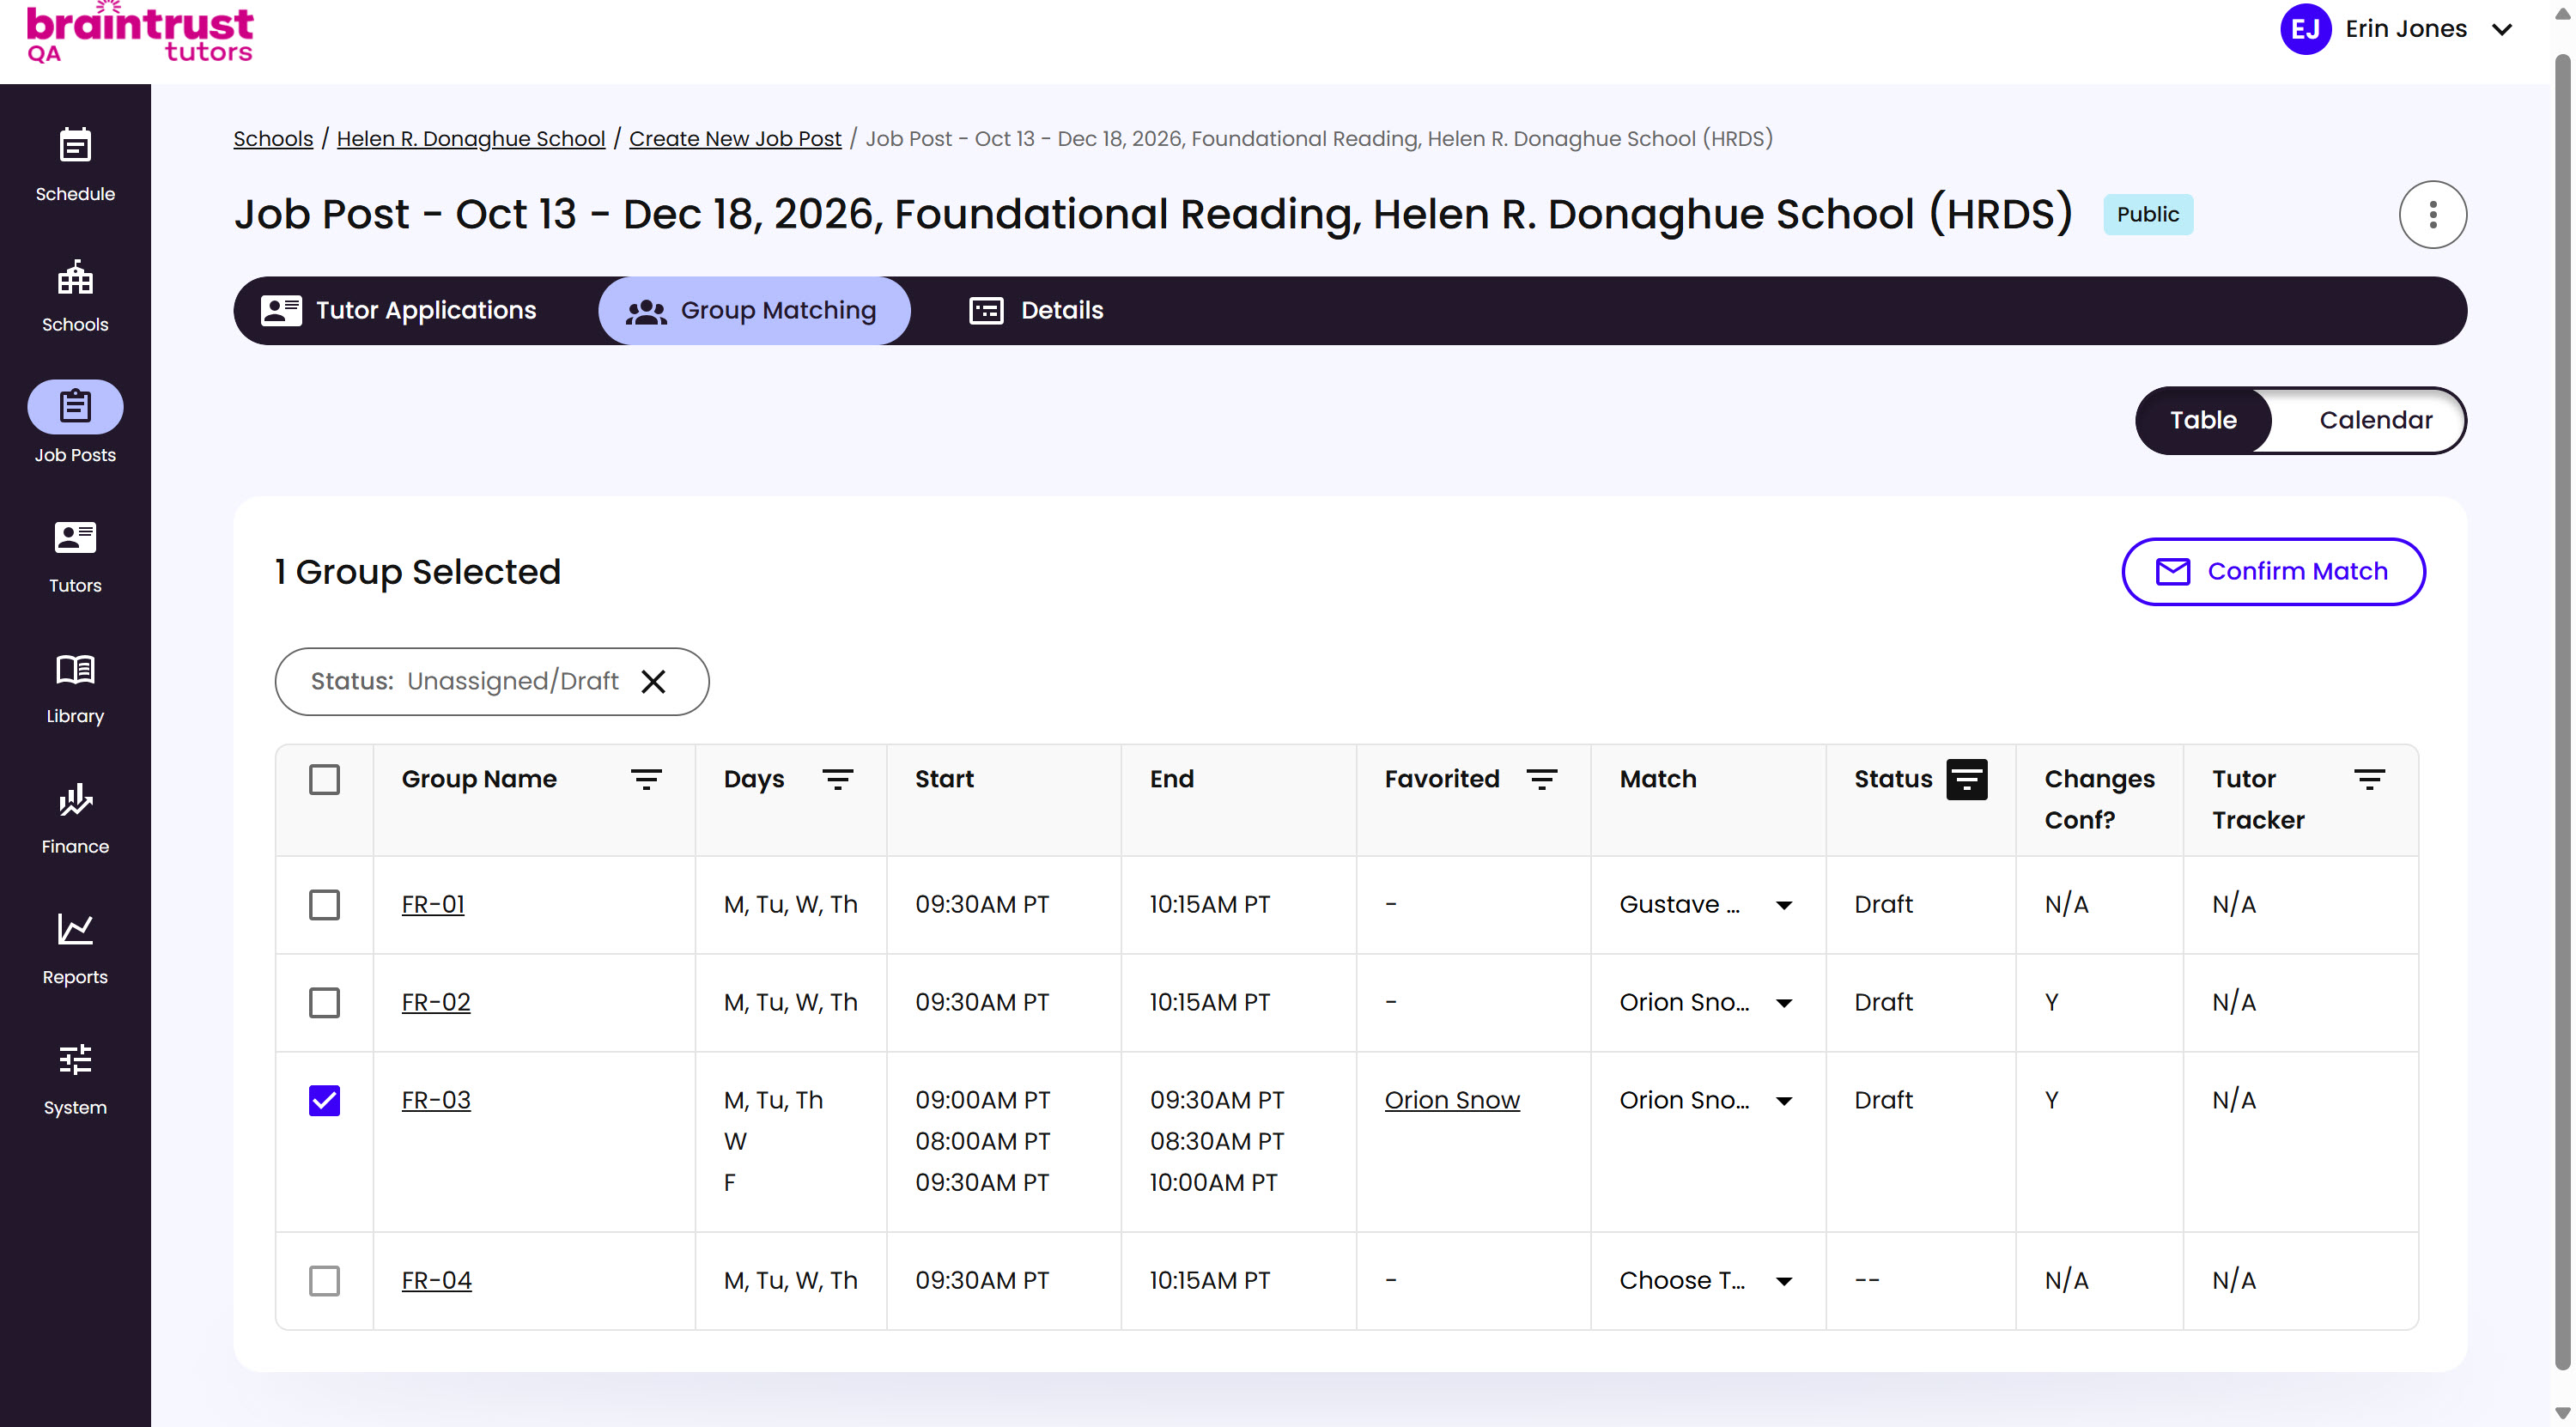This screenshot has height=1427, width=2576.
Task: Switch to the Tutor Applications tab
Action: (399, 310)
